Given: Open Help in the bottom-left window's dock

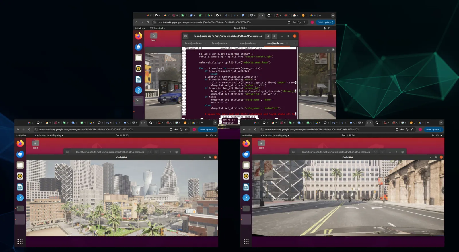Looking at the screenshot, I should click(x=20, y=198).
